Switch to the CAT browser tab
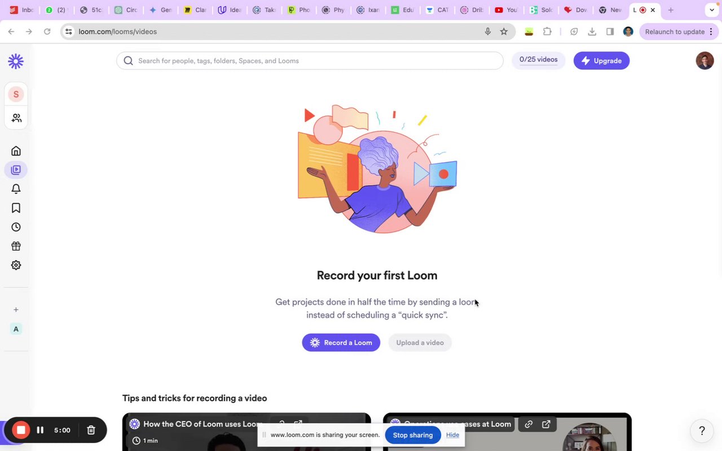 click(x=436, y=10)
